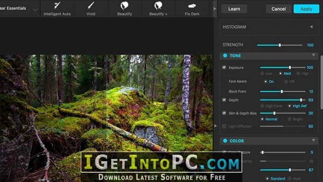Screen dimensions: 323x182
Task: Adjust the Color Restore slider
Action: pos(282,152)
